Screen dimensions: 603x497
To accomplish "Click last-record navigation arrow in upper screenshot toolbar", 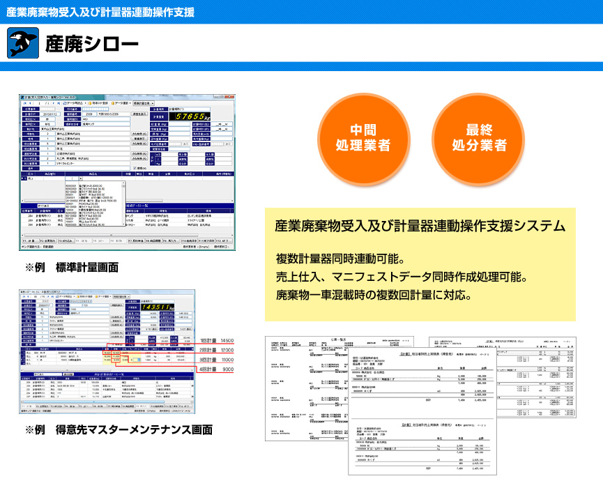I will (59, 103).
